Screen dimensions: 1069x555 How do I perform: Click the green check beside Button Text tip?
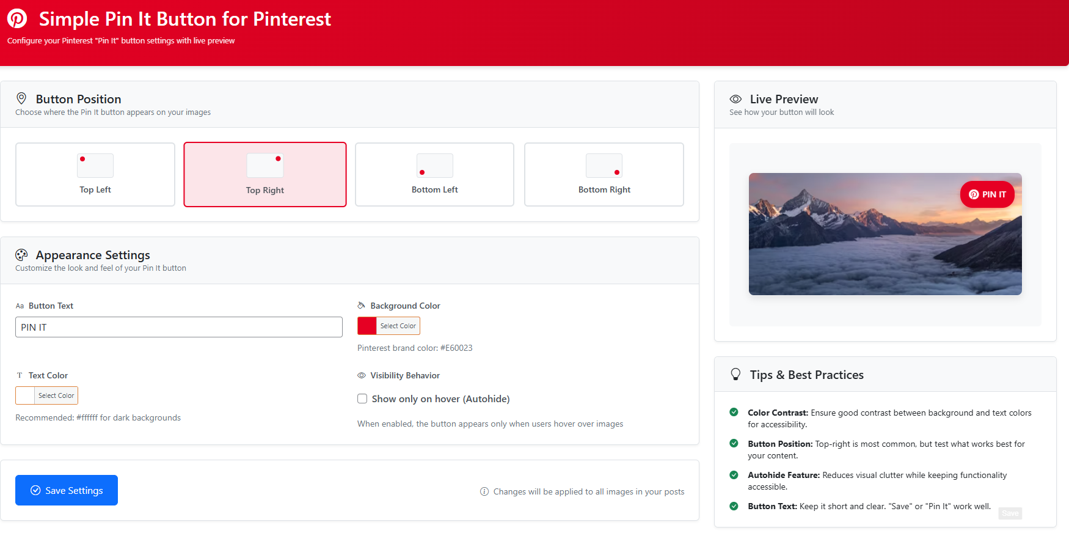pyautogui.click(x=734, y=506)
